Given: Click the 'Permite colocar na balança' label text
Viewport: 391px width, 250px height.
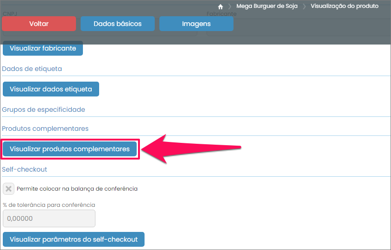Looking at the screenshot, I should (x=77, y=189).
